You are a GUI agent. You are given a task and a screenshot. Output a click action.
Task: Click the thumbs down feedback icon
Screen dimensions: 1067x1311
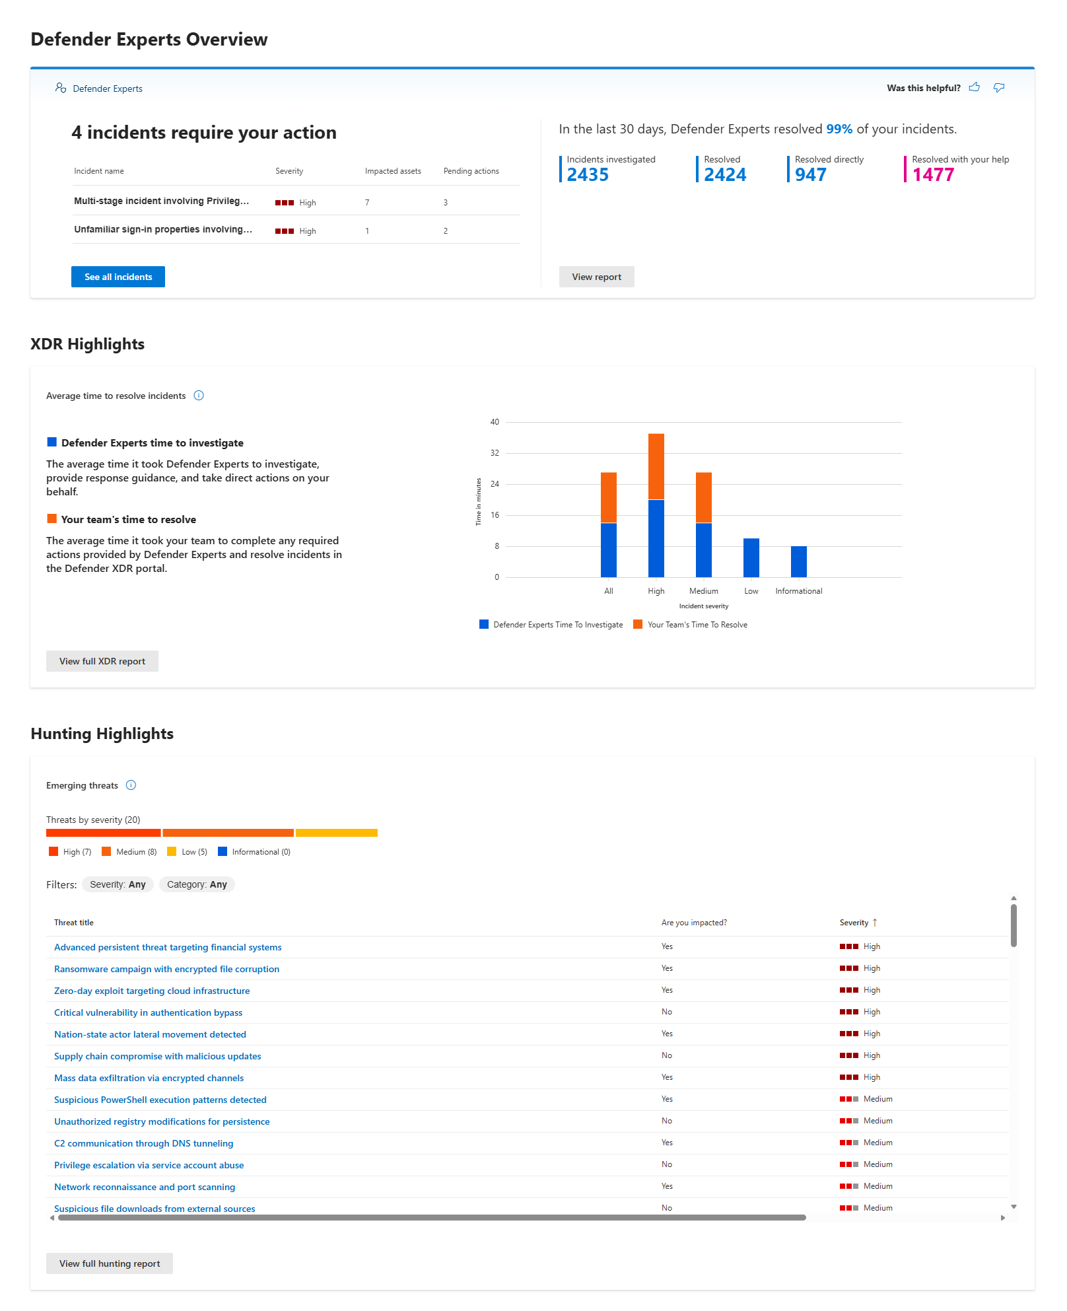click(x=999, y=88)
